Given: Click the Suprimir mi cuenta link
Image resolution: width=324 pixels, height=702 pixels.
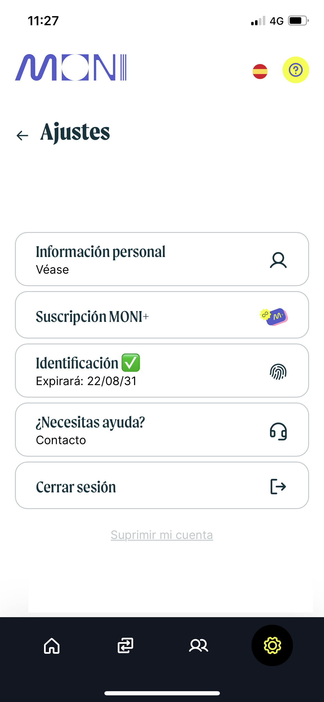Looking at the screenshot, I should (162, 535).
